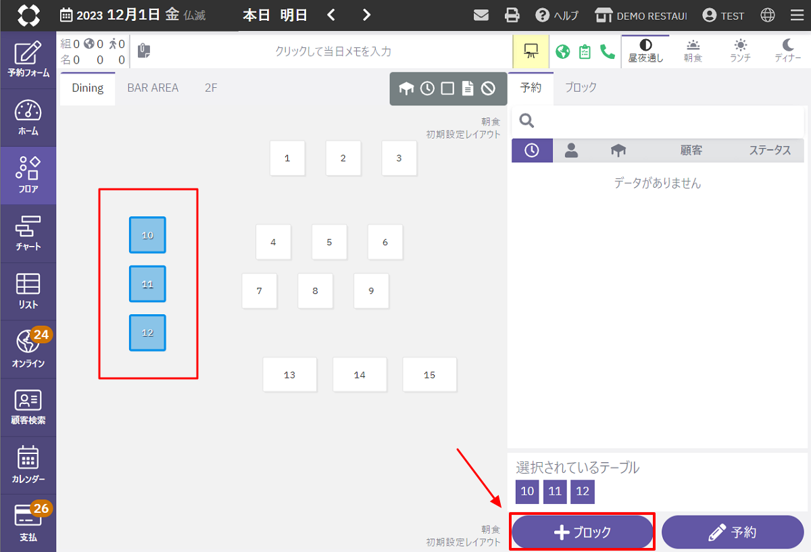Open the Chart view in sidebar
Image resolution: width=811 pixels, height=552 pixels.
click(x=28, y=233)
